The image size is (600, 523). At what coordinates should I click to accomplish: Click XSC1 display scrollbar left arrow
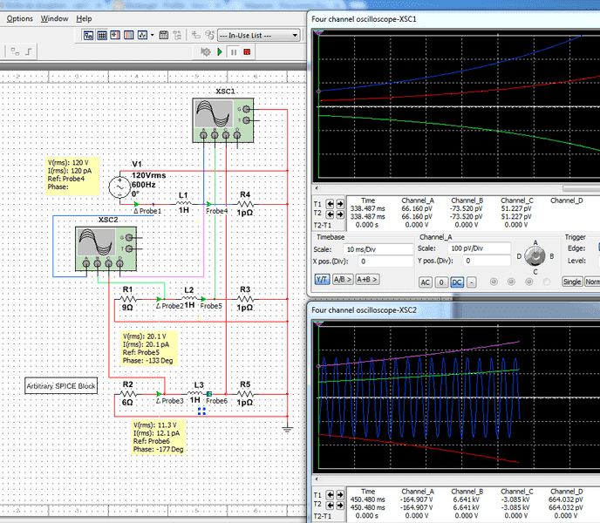tap(317, 188)
